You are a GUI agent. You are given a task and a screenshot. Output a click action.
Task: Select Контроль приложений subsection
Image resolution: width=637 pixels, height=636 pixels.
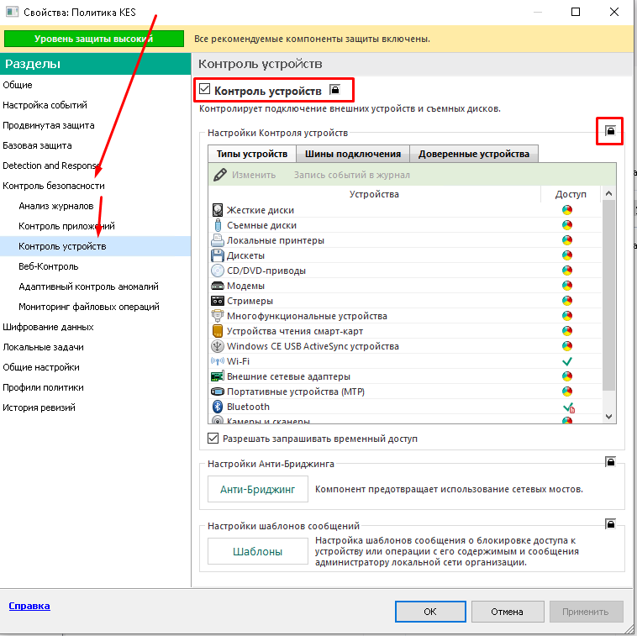96,226
